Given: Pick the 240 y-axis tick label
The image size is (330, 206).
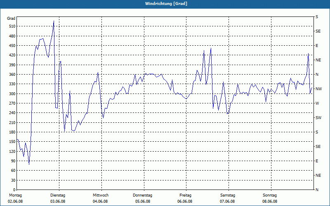Looking at the screenshot, I should pos(12,113).
